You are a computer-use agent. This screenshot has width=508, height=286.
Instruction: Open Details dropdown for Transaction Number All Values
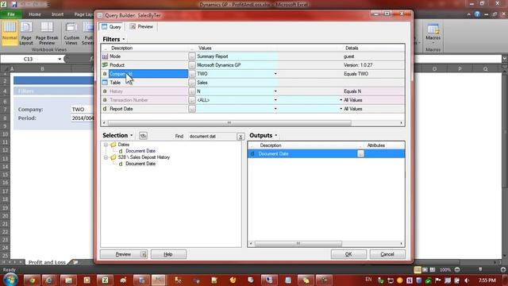[x=341, y=100]
